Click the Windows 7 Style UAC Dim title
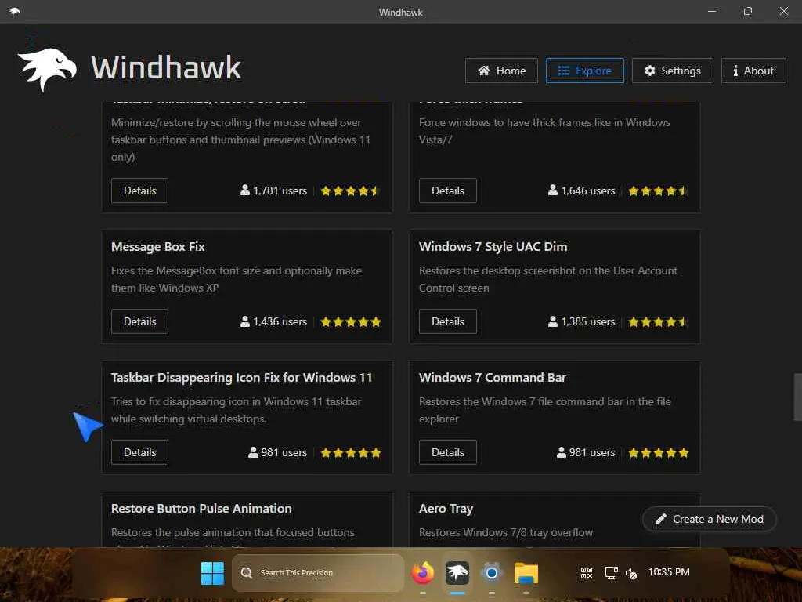This screenshot has width=802, height=602. (493, 247)
